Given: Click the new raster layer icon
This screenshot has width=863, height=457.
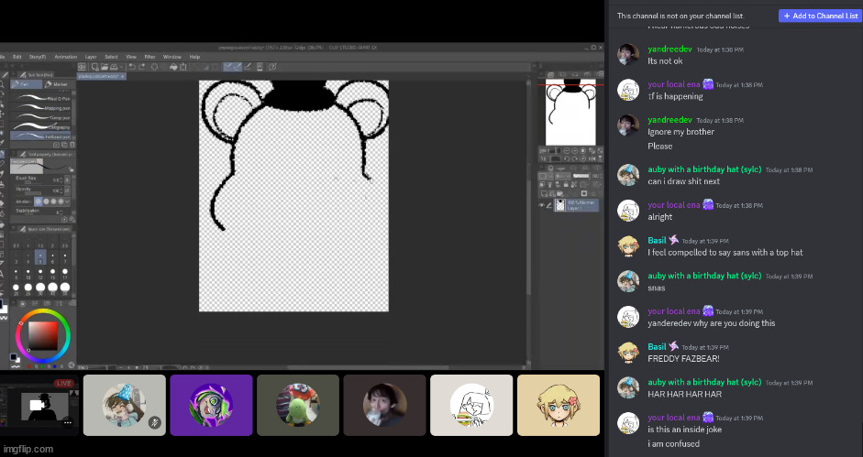Looking at the screenshot, I should click(x=544, y=193).
